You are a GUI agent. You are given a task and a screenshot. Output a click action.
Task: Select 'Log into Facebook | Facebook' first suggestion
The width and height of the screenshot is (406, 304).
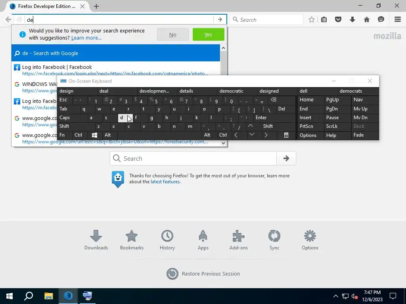point(116,70)
